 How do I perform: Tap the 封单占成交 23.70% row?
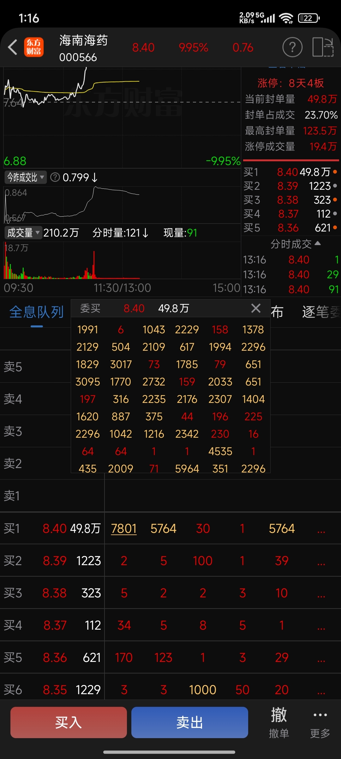[291, 115]
